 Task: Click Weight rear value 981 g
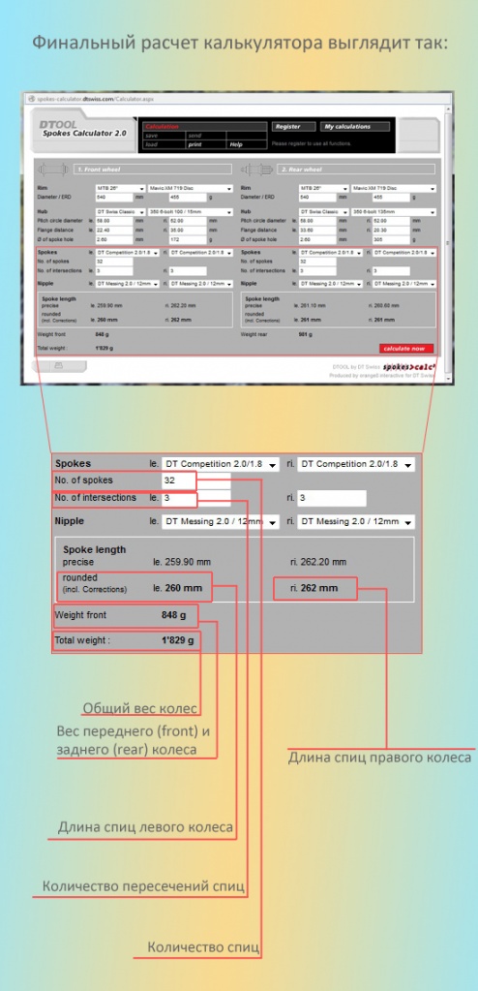(306, 334)
